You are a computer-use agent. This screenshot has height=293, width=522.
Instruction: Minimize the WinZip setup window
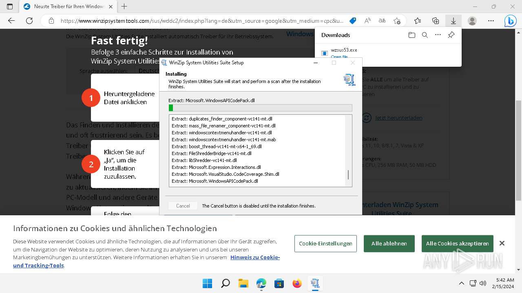(x=316, y=63)
